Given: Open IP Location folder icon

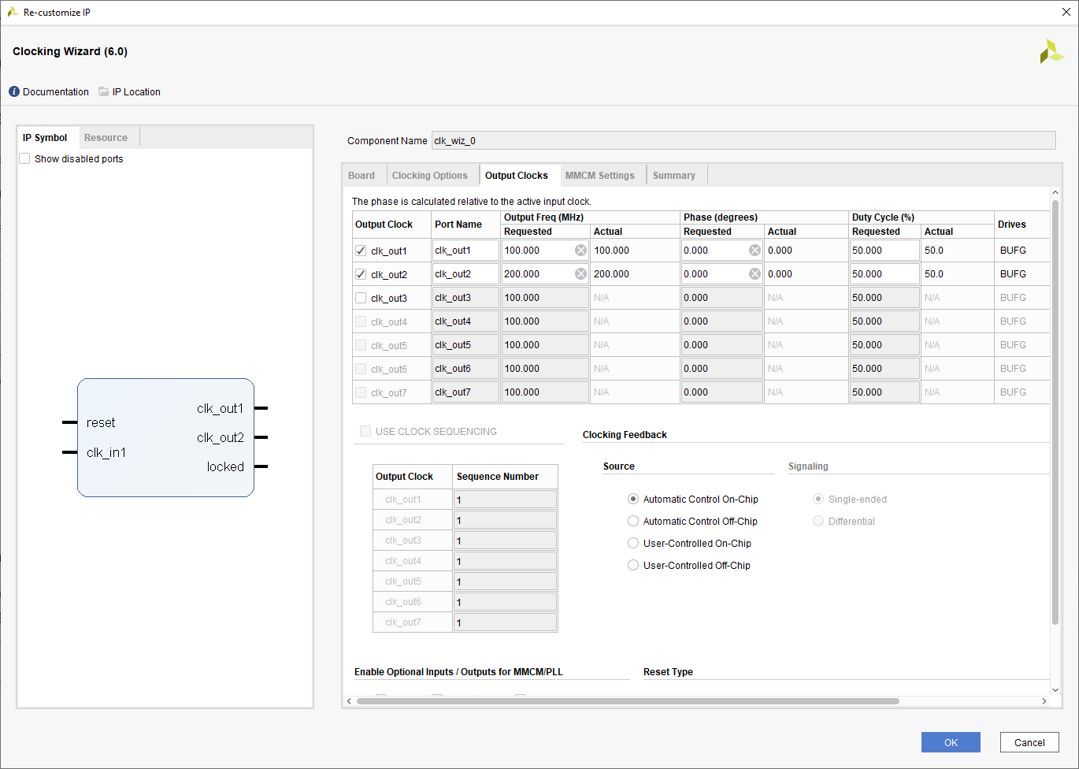Looking at the screenshot, I should (104, 92).
